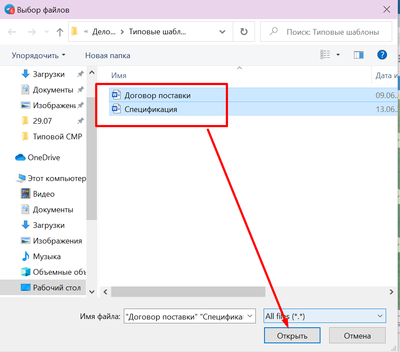Screen dimensions: 400x352
Task: Select the pinned Загрузки quick access folder
Action: [x=49, y=74]
